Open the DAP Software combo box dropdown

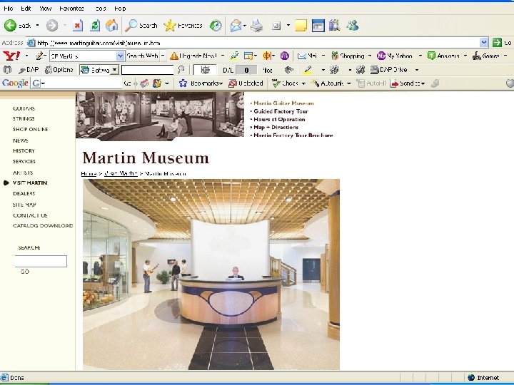point(114,70)
